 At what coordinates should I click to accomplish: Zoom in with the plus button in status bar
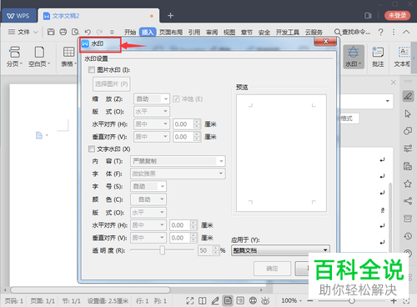point(394,300)
